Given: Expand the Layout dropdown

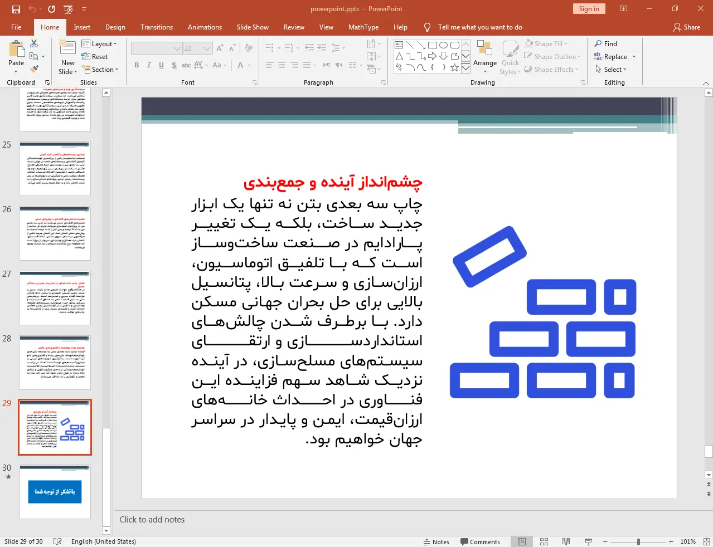Looking at the screenshot, I should point(99,43).
